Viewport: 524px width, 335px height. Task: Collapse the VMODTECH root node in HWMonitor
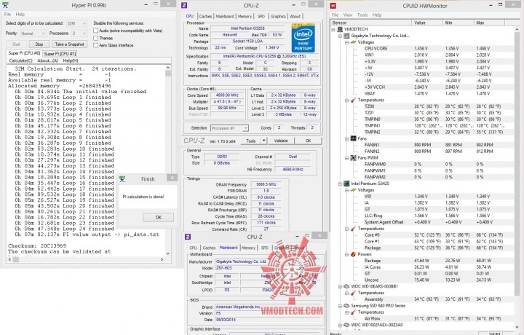tap(333, 29)
